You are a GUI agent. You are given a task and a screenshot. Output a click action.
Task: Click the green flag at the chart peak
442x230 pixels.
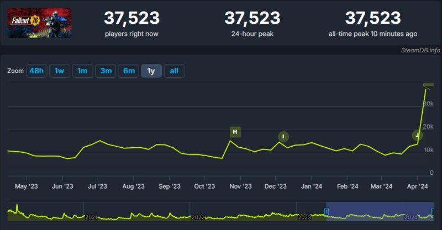pos(428,84)
